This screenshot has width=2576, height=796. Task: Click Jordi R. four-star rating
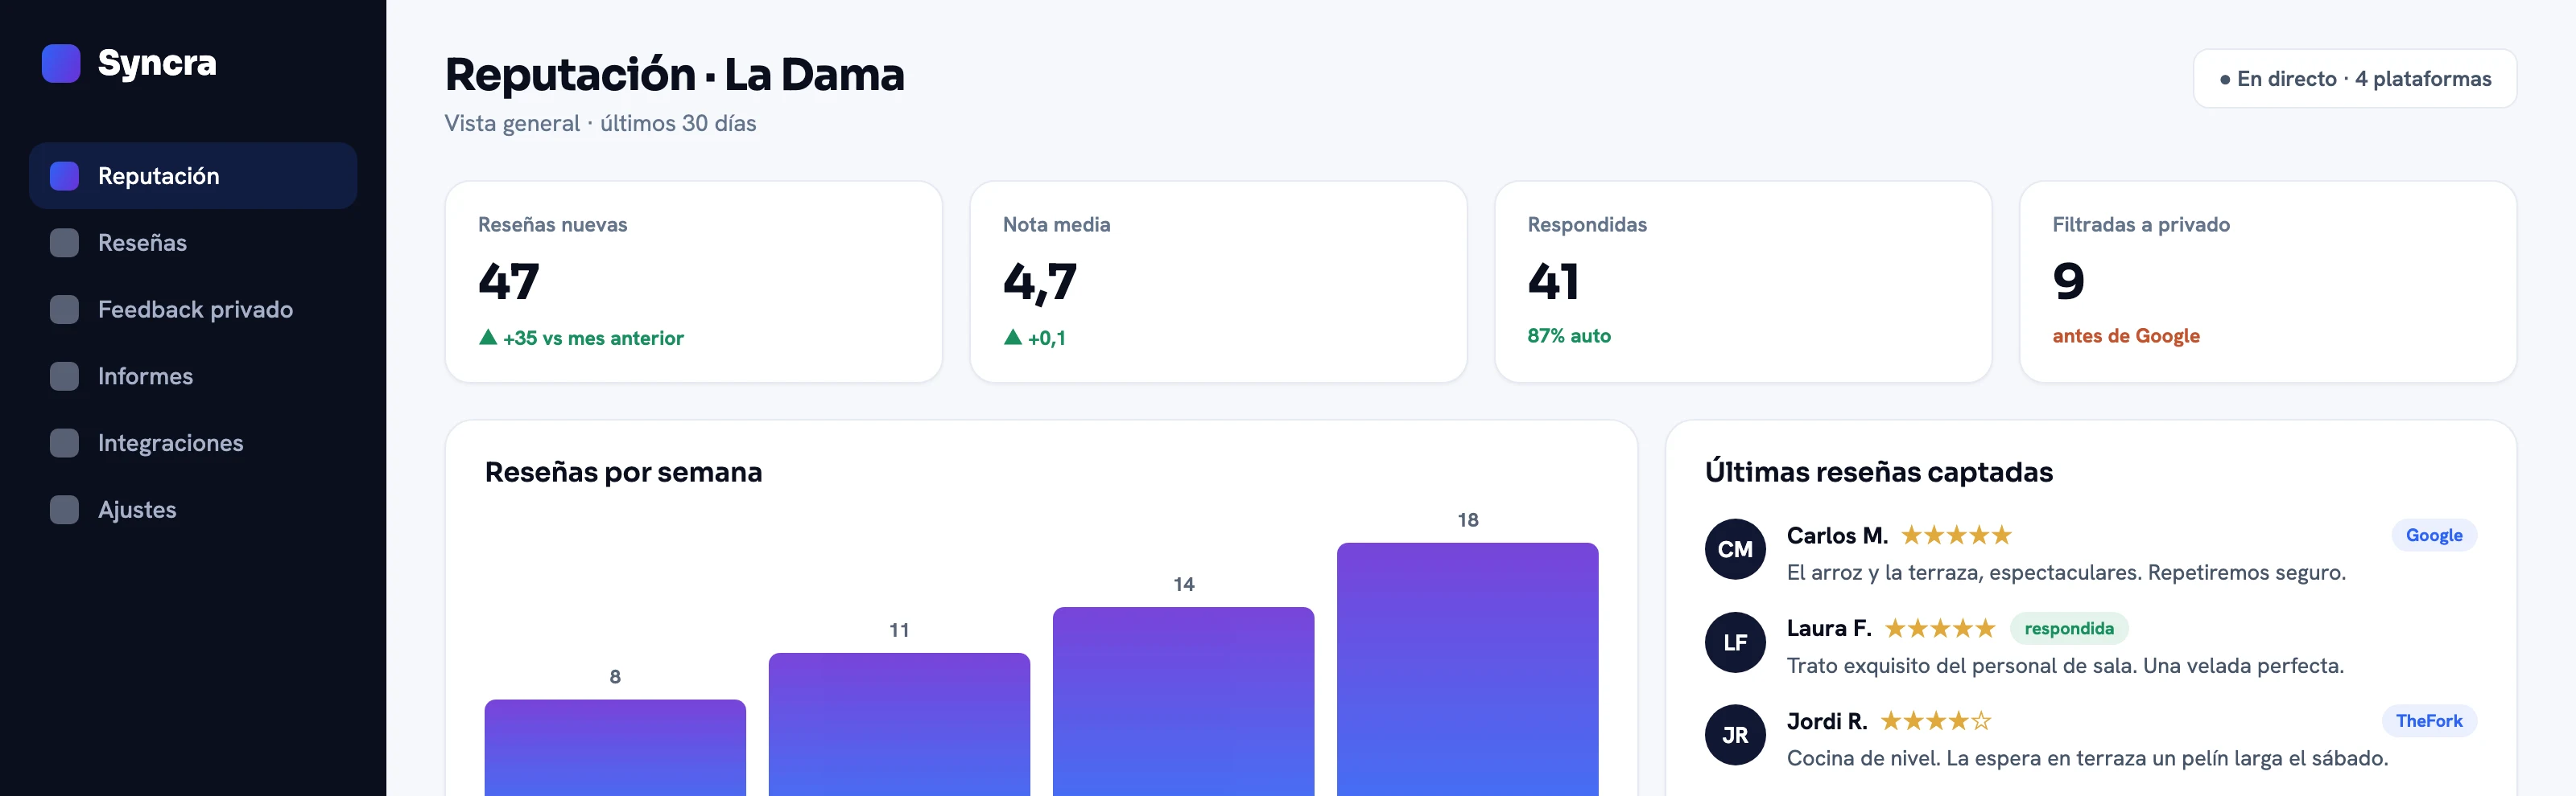click(x=1936, y=721)
